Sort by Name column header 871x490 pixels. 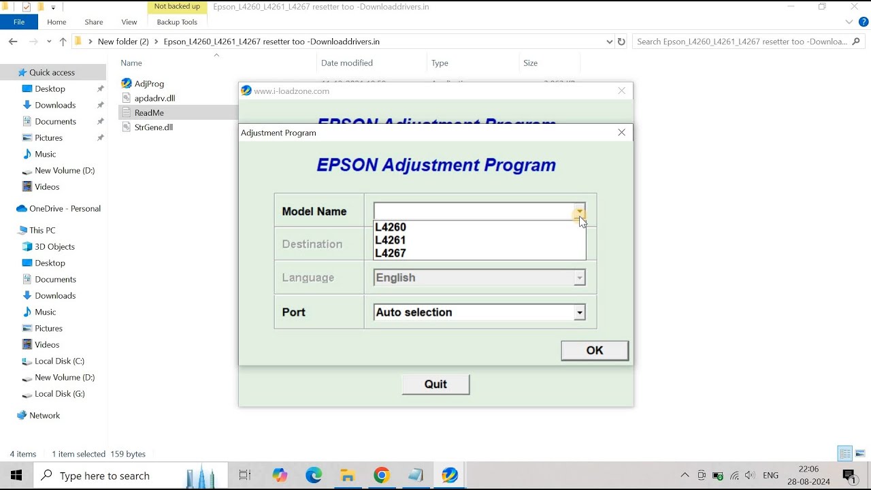click(x=133, y=63)
